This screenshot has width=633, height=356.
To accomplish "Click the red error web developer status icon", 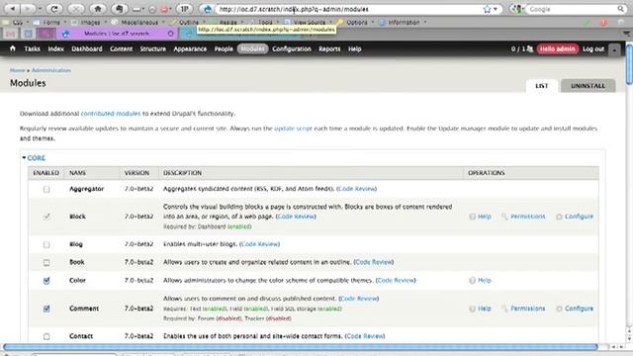I will tap(603, 22).
